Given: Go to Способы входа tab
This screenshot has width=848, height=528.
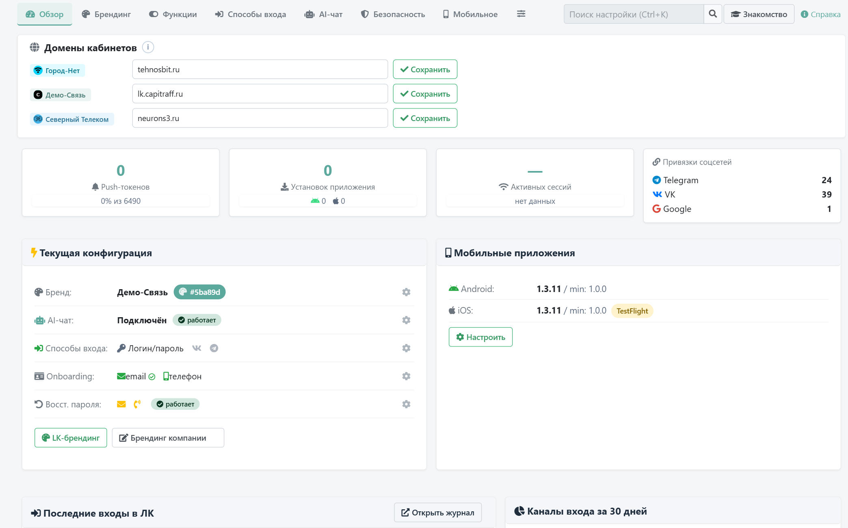Looking at the screenshot, I should 251,14.
